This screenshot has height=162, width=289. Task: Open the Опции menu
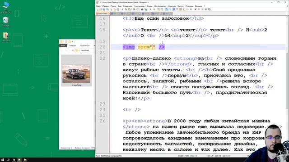[149, 6]
